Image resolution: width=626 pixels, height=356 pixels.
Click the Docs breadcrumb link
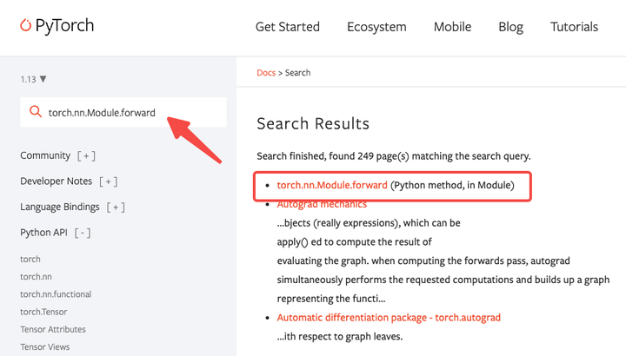coord(266,73)
